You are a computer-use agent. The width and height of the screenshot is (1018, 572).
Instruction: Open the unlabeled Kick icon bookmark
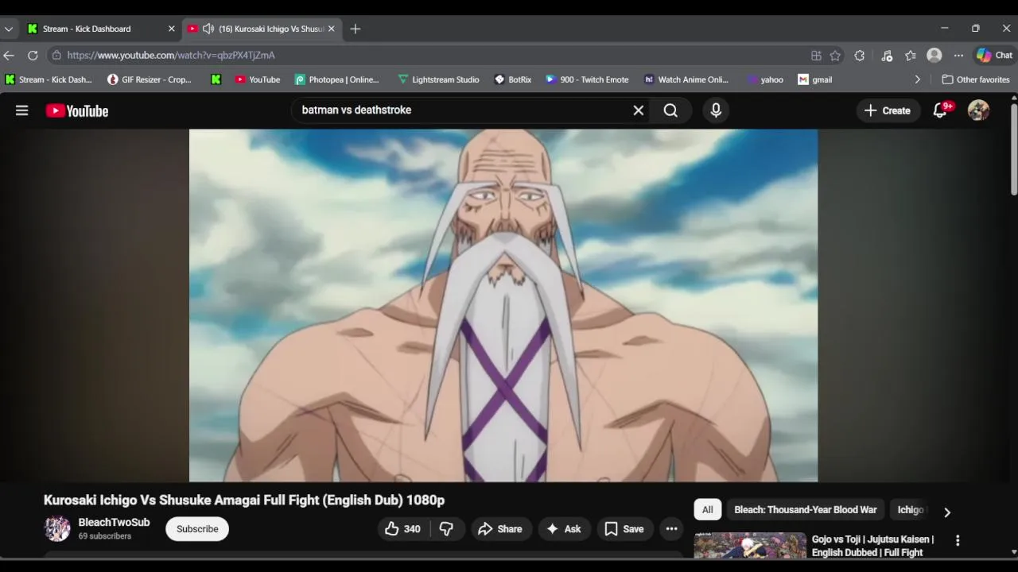[216, 79]
